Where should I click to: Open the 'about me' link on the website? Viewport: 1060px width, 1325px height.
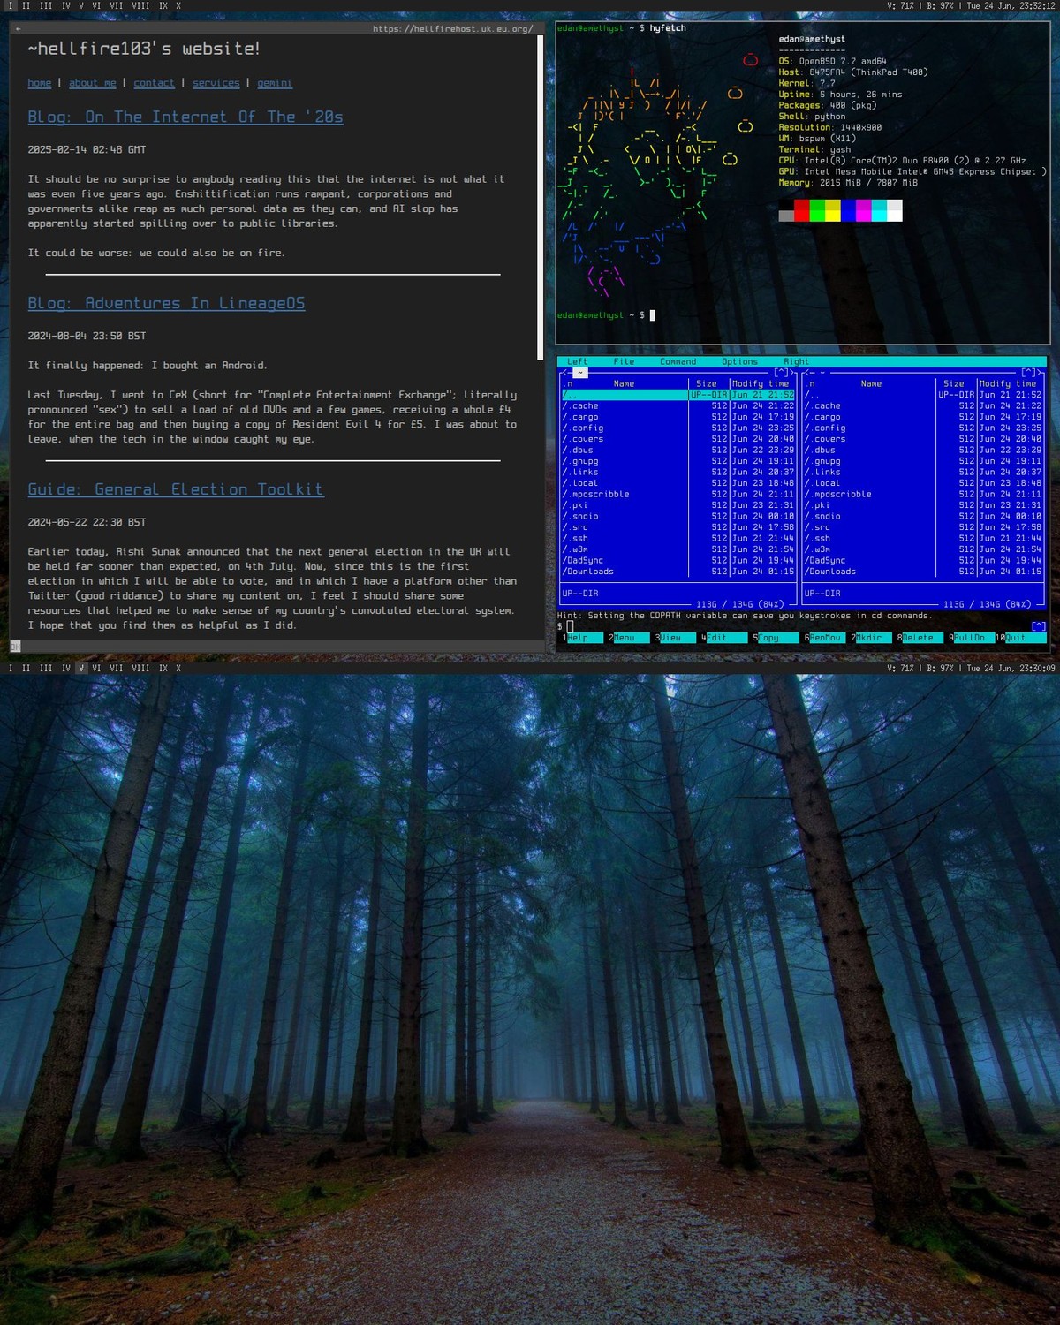click(93, 83)
